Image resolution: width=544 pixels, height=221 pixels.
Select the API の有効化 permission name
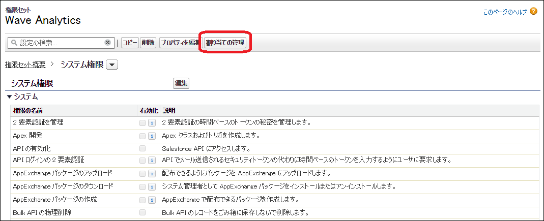tap(32, 148)
